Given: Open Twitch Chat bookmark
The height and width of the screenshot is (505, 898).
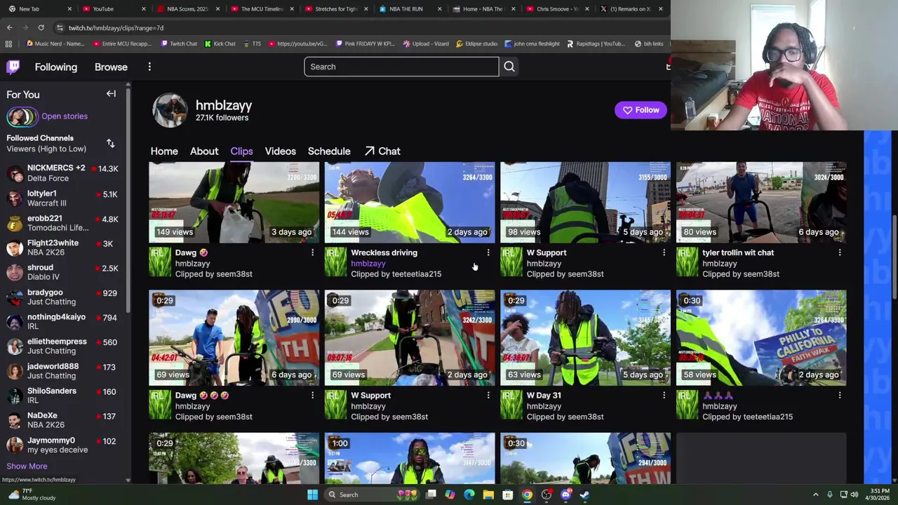Looking at the screenshot, I should tap(179, 43).
